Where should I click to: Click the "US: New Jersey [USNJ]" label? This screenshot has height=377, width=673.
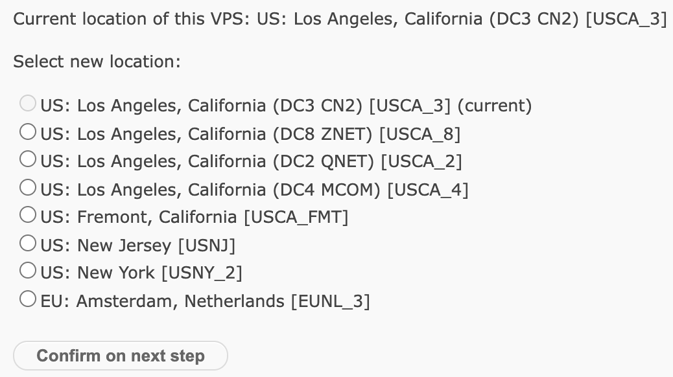pyautogui.click(x=138, y=246)
